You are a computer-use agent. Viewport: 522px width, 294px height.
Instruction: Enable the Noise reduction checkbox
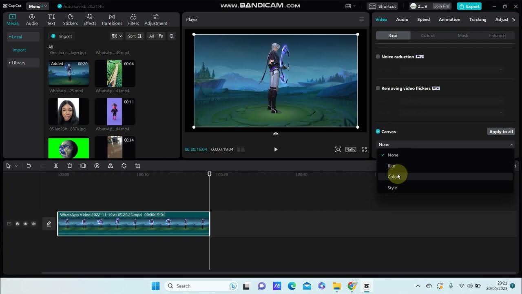pos(378,57)
